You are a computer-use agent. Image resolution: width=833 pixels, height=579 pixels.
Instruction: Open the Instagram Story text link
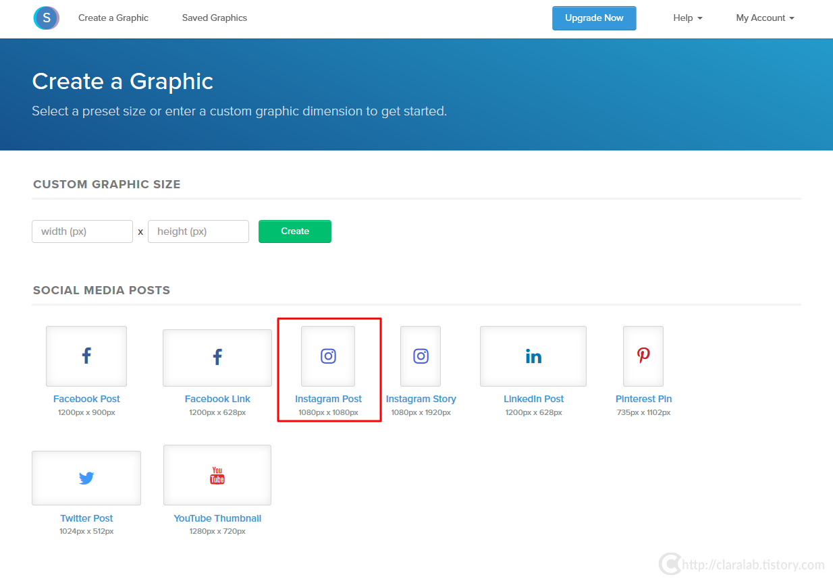(421, 399)
